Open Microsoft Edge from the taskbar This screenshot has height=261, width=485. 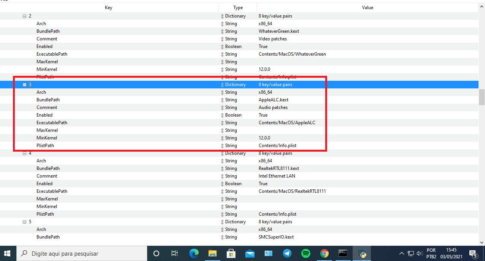pos(194,253)
